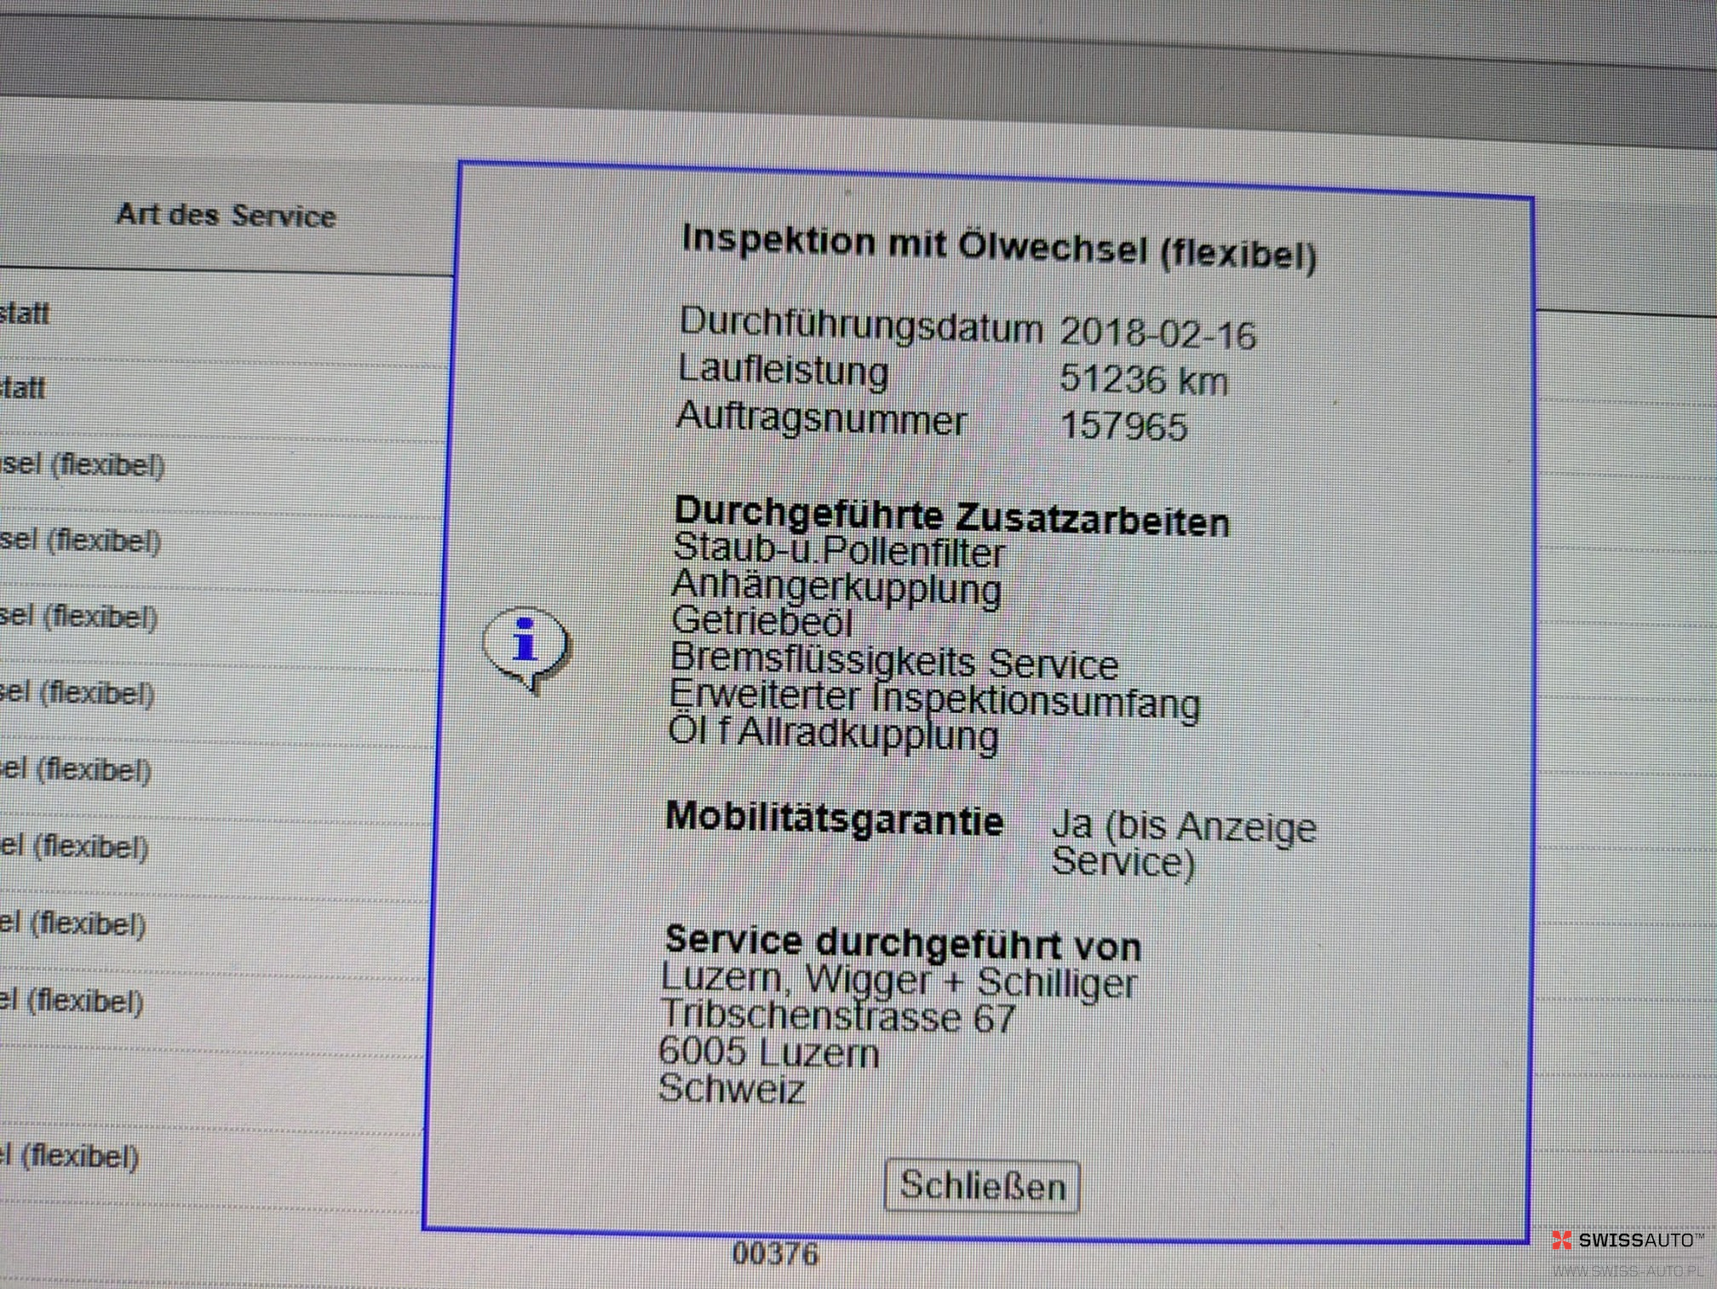1717x1289 pixels.
Task: Click the Schließen button
Action: 982,1186
